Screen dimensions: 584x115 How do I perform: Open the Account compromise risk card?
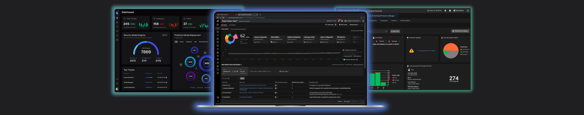coord(261,40)
